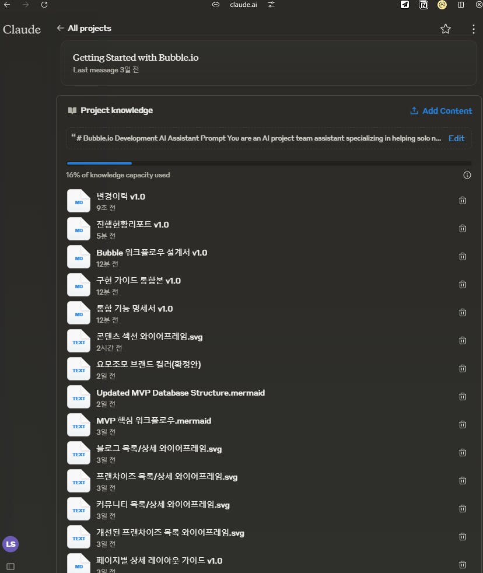
Task: Click TEXT thumbnail of 콘텐츠 섹션 와이어프레임.svg
Action: coord(79,341)
